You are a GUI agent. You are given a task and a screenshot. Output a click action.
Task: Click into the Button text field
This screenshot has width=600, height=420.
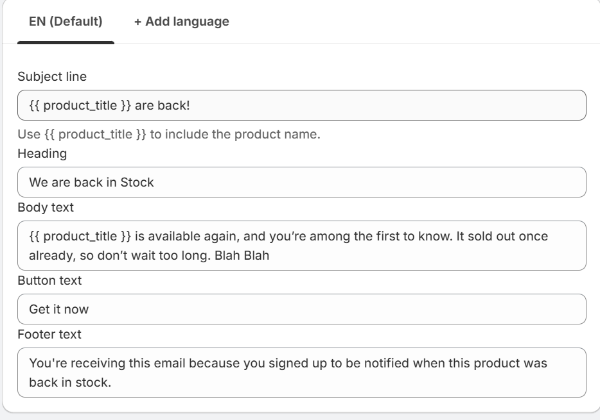[301, 309]
